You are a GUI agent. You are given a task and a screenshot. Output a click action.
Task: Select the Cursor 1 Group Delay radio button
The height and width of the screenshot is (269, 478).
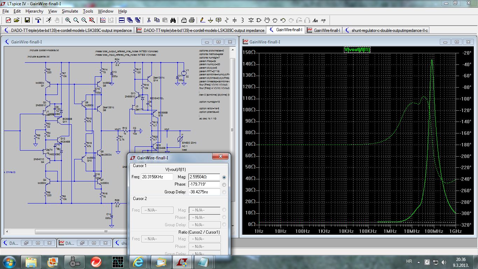(x=224, y=192)
